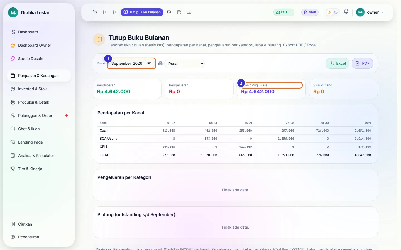Open the history clock icon in the toolbar
The height and width of the screenshot is (250, 401).
(x=169, y=12)
